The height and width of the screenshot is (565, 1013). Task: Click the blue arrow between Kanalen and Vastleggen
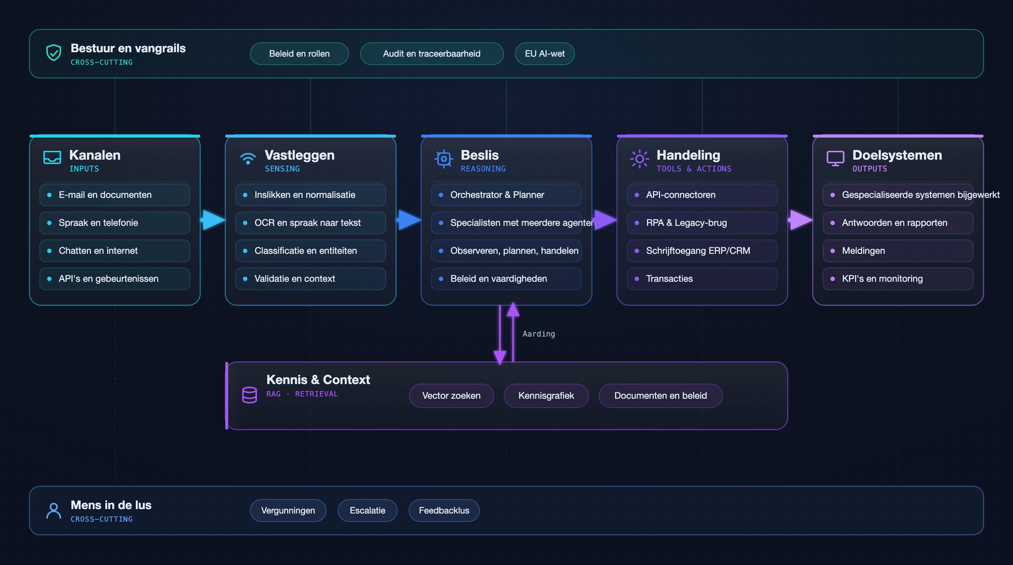213,220
